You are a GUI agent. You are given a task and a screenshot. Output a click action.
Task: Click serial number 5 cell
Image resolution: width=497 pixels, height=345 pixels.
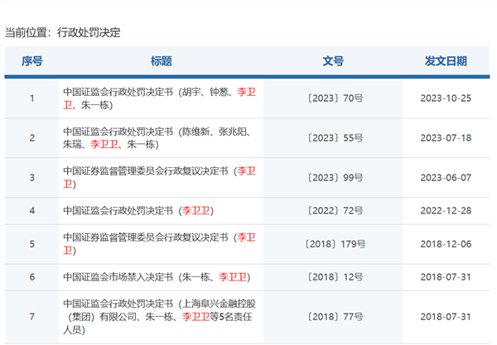coord(32,244)
